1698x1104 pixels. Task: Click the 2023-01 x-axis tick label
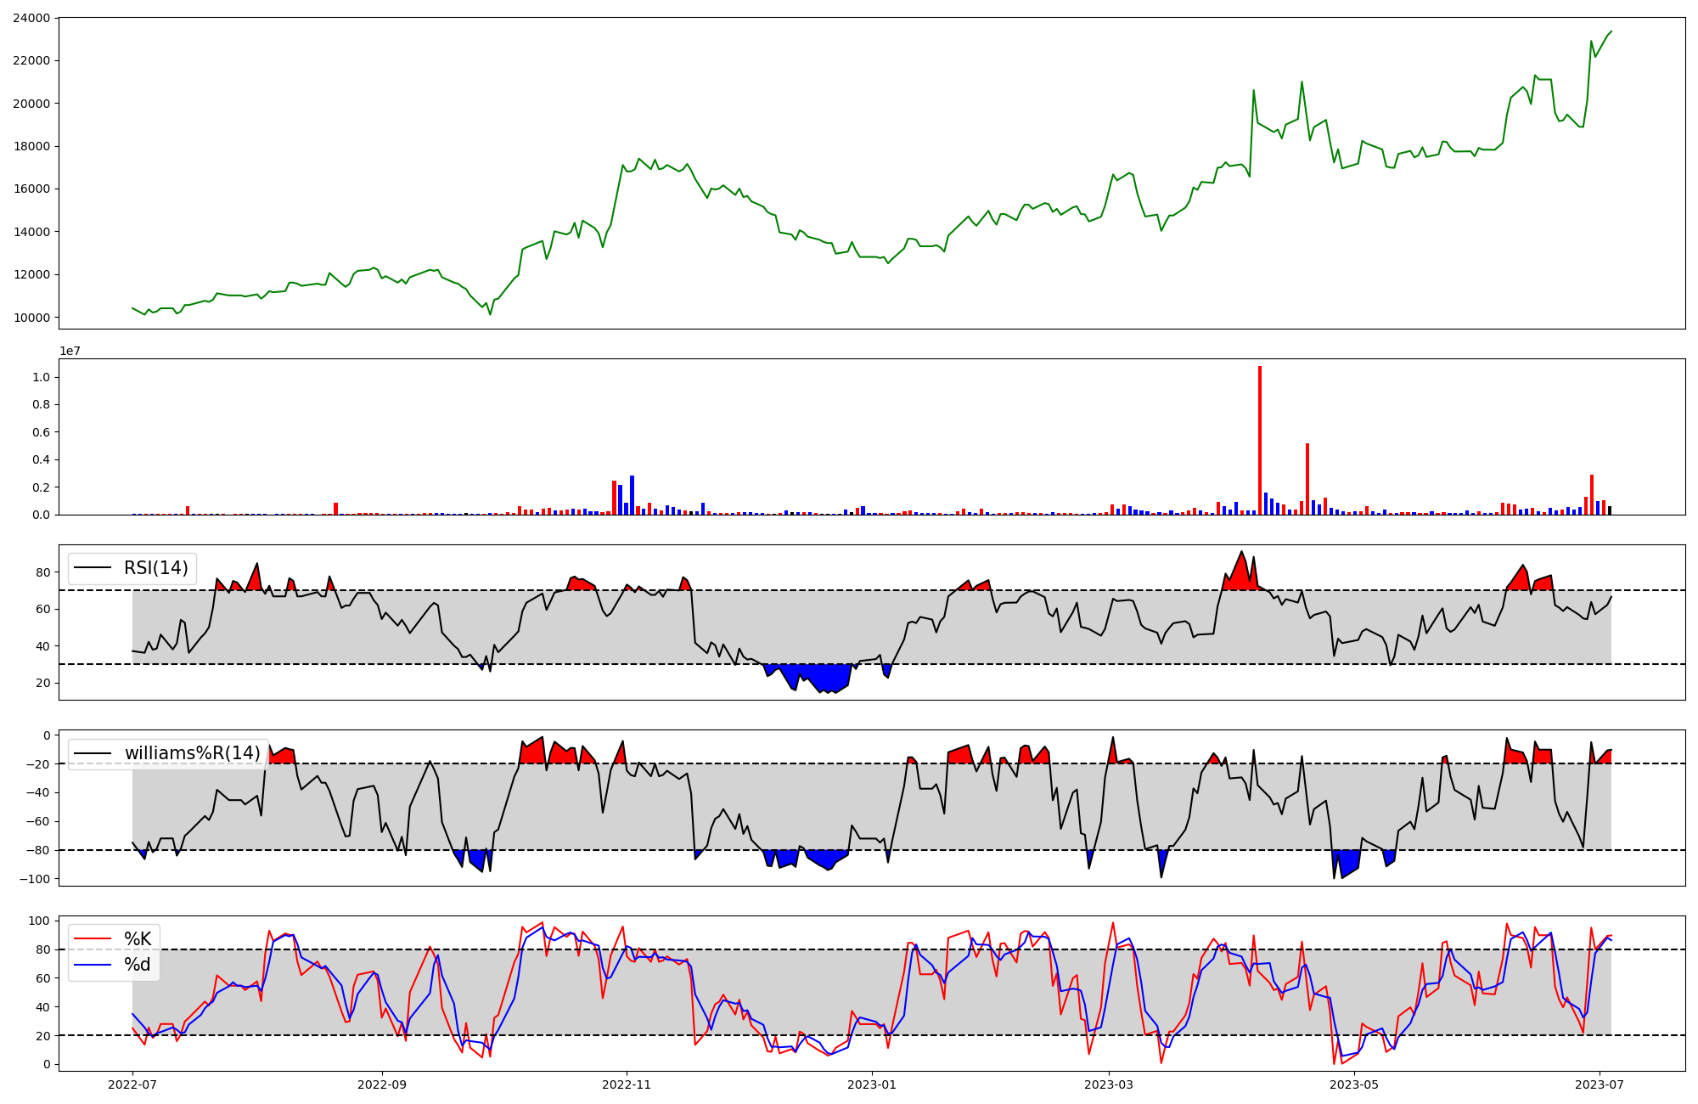click(872, 1084)
